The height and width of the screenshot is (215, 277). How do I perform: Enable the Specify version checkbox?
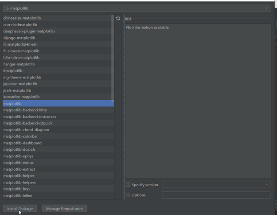coord(128,184)
